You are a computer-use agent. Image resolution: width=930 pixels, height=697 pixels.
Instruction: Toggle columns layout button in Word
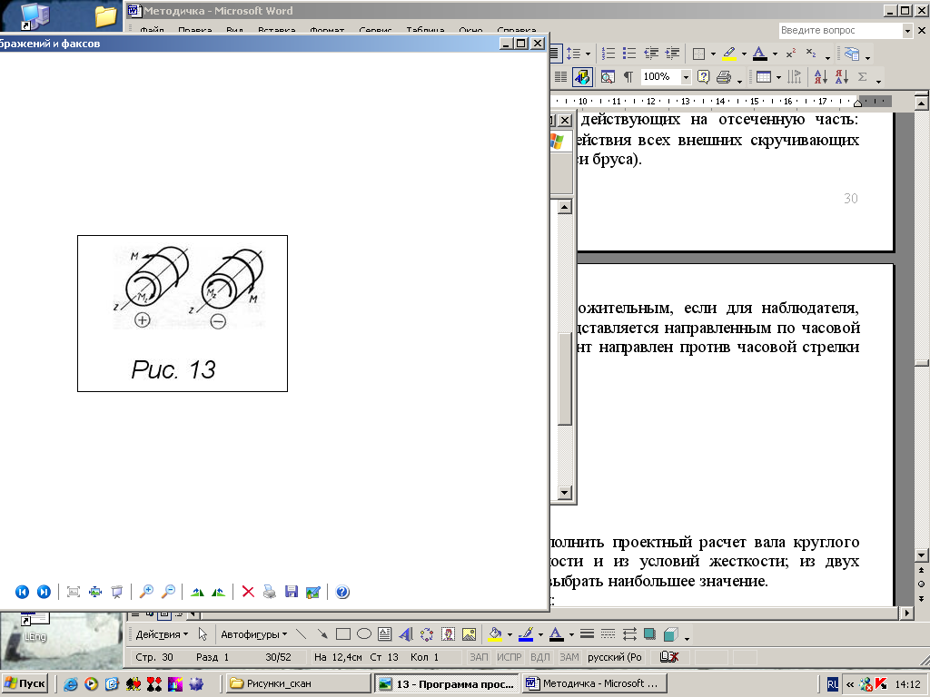(x=560, y=77)
